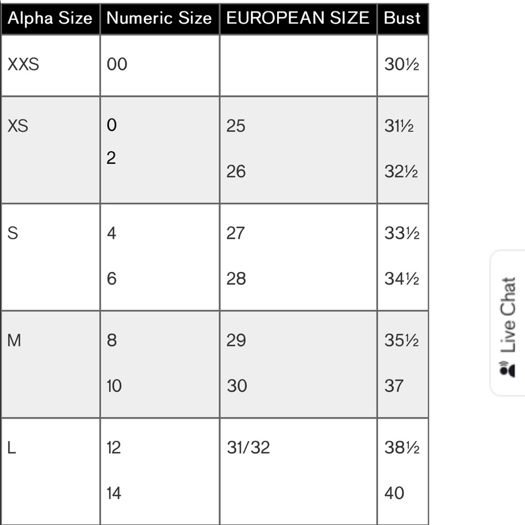Select the Numeric Size column header
The height and width of the screenshot is (525, 525).
pos(159,18)
